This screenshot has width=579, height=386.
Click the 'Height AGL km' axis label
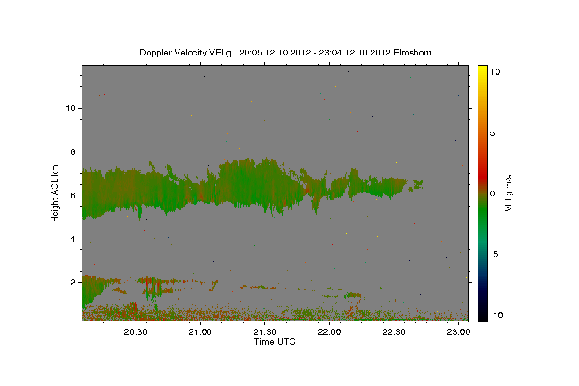click(x=55, y=193)
